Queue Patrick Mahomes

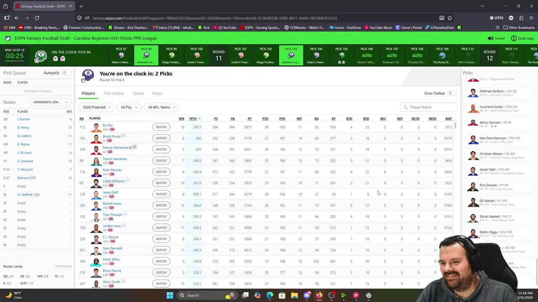161,149
